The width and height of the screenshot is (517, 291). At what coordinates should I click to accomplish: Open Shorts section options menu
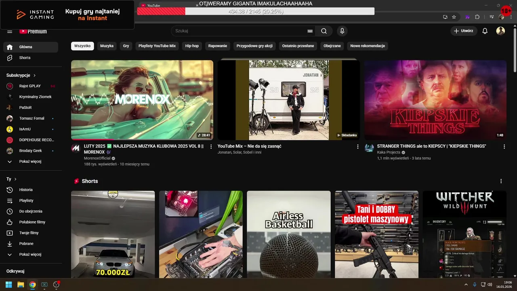click(501, 181)
